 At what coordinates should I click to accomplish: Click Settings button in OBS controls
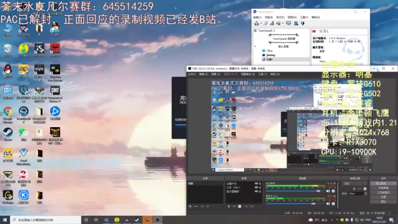tap(383, 197)
